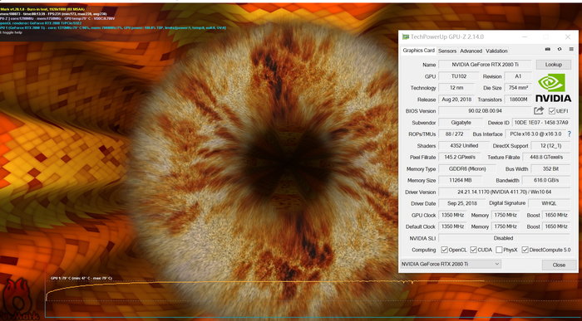The height and width of the screenshot is (321, 582).
Task: Click the DirectX Support value 12 (12_1)
Action: (550, 145)
